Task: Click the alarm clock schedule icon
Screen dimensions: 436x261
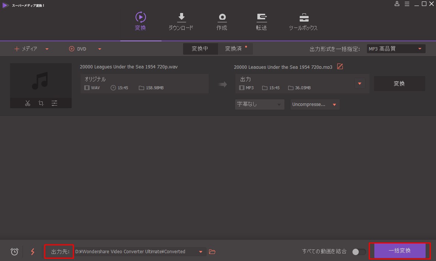Action: [x=14, y=252]
